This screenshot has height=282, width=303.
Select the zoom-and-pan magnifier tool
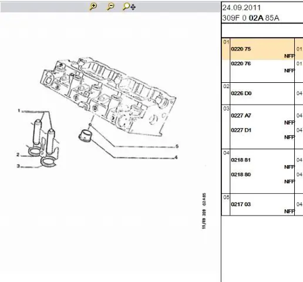129,6
